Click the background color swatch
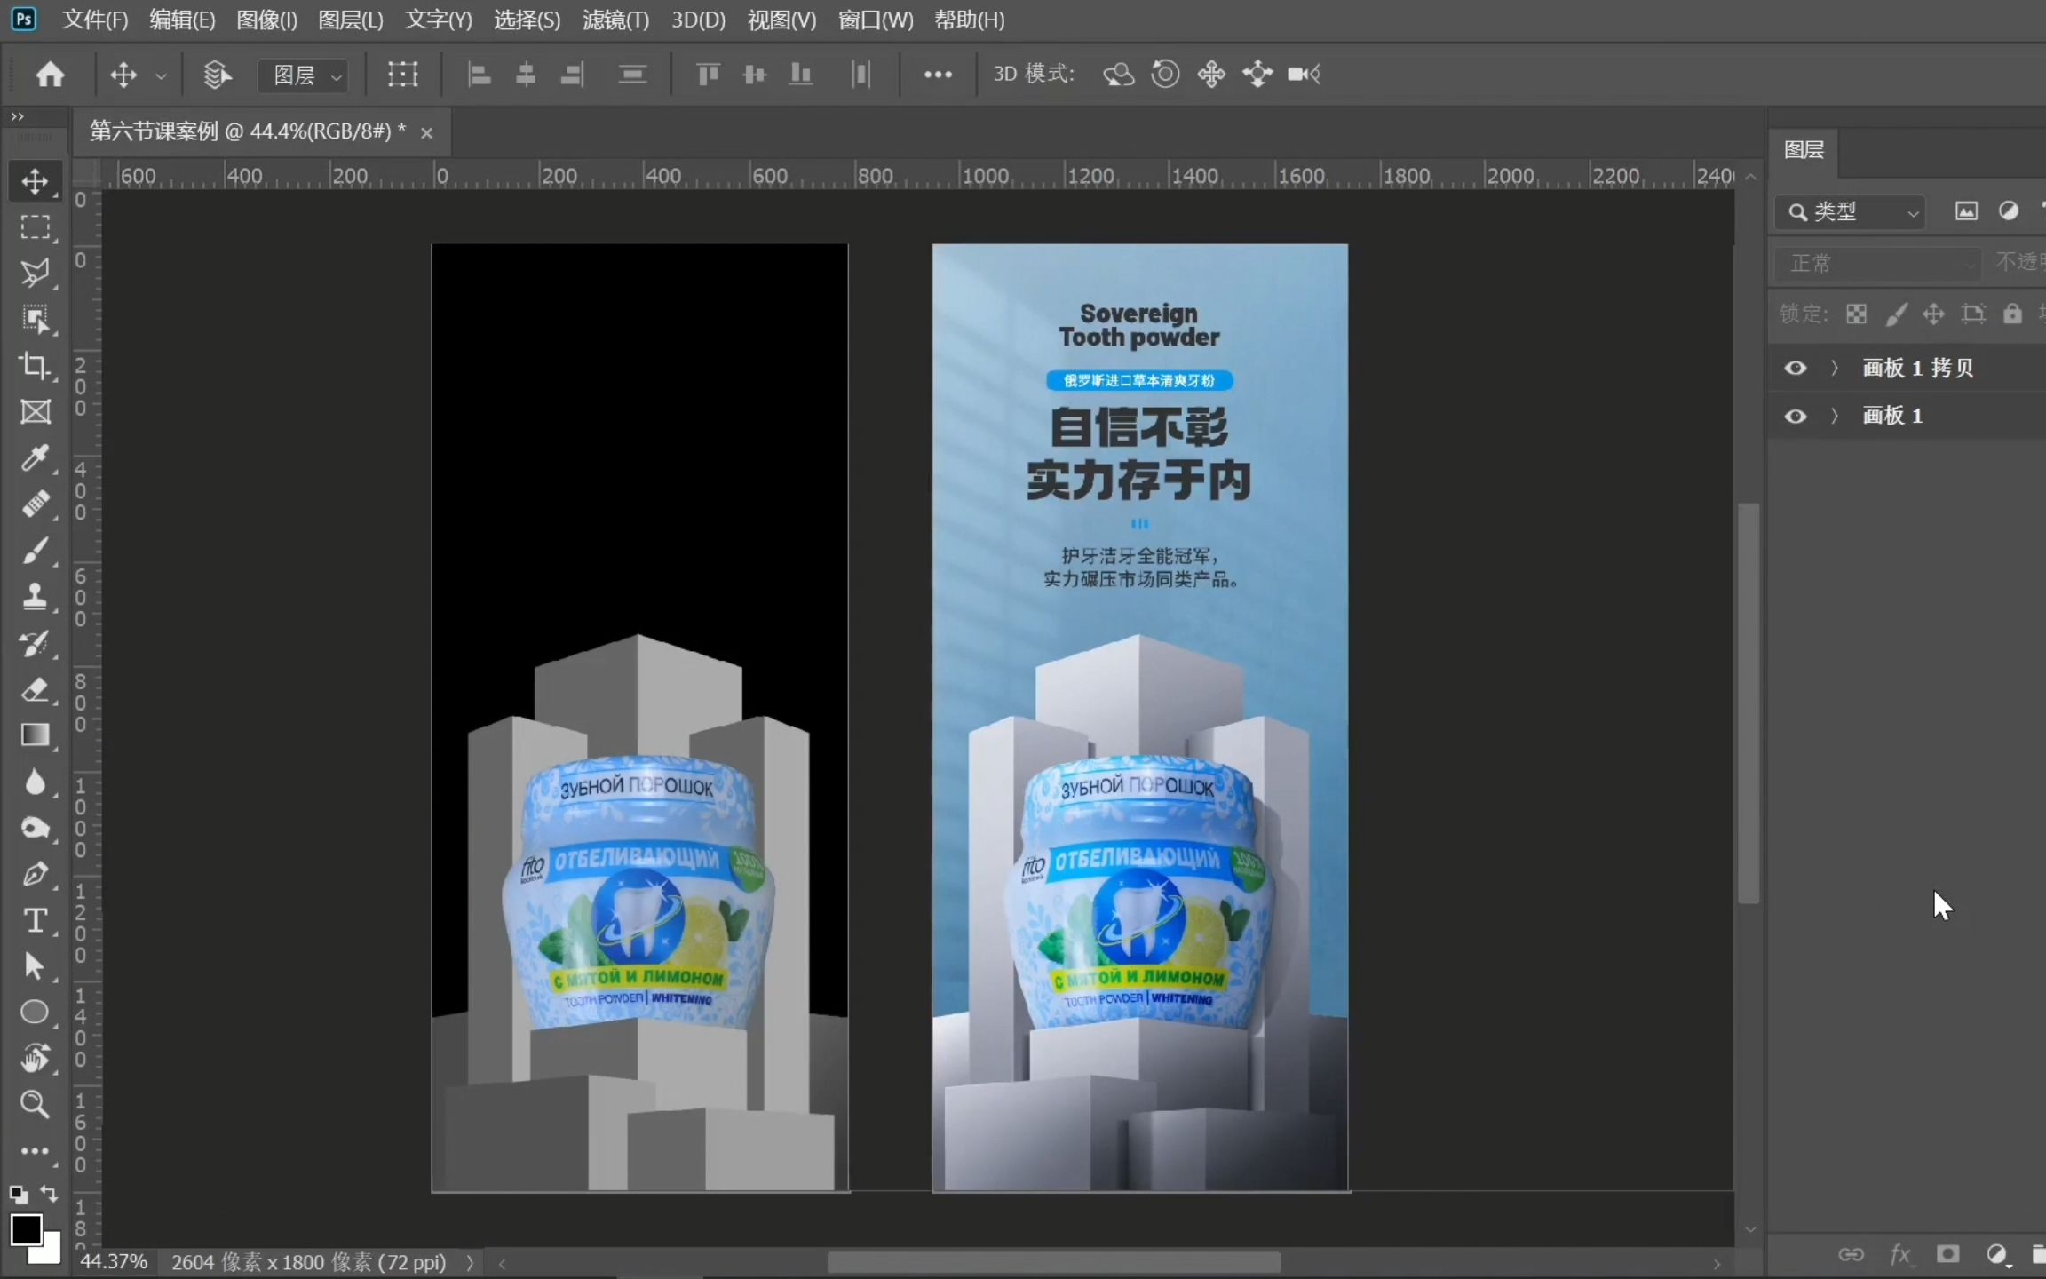Viewport: 2046px width, 1279px height. pyautogui.click(x=50, y=1252)
